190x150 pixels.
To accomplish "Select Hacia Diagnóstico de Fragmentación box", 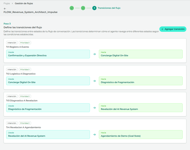I will 141,81.
